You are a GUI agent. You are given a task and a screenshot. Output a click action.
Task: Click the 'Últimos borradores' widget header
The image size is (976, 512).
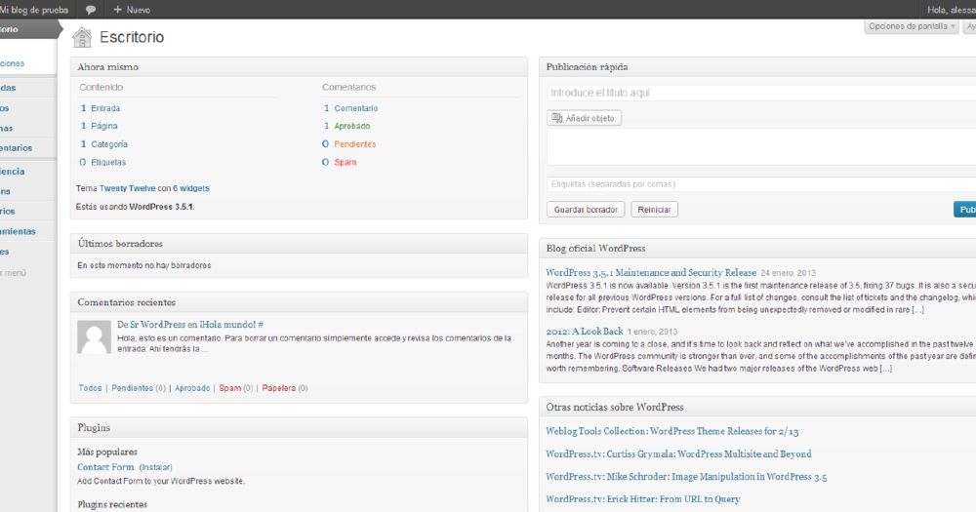tap(299, 244)
